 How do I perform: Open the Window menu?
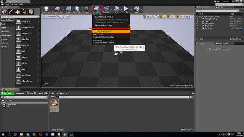(14, 4)
